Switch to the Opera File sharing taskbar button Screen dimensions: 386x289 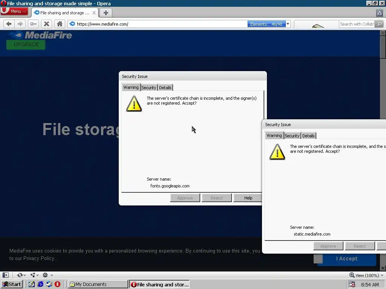[159, 284]
